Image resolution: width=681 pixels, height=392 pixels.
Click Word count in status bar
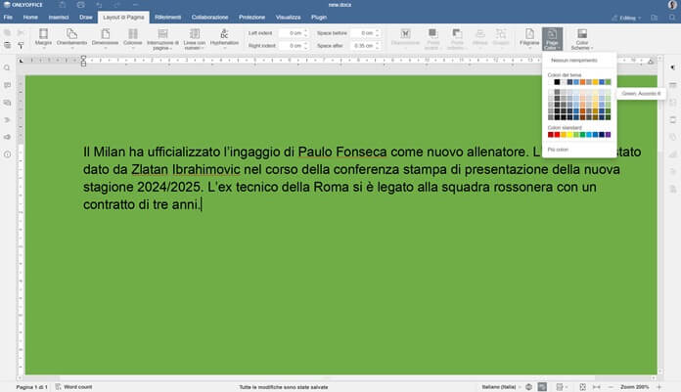click(x=73, y=387)
